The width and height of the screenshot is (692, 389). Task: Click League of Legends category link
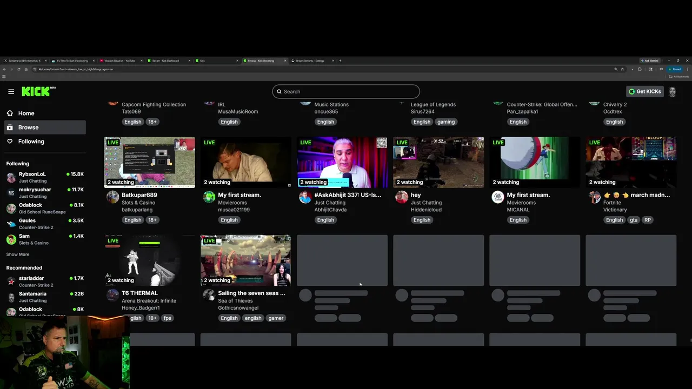point(433,105)
